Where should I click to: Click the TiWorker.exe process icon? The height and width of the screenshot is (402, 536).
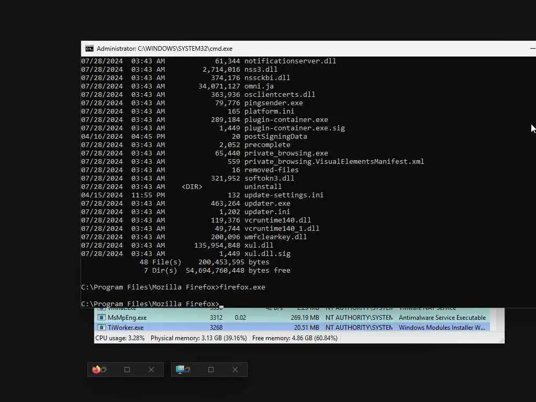pos(101,328)
